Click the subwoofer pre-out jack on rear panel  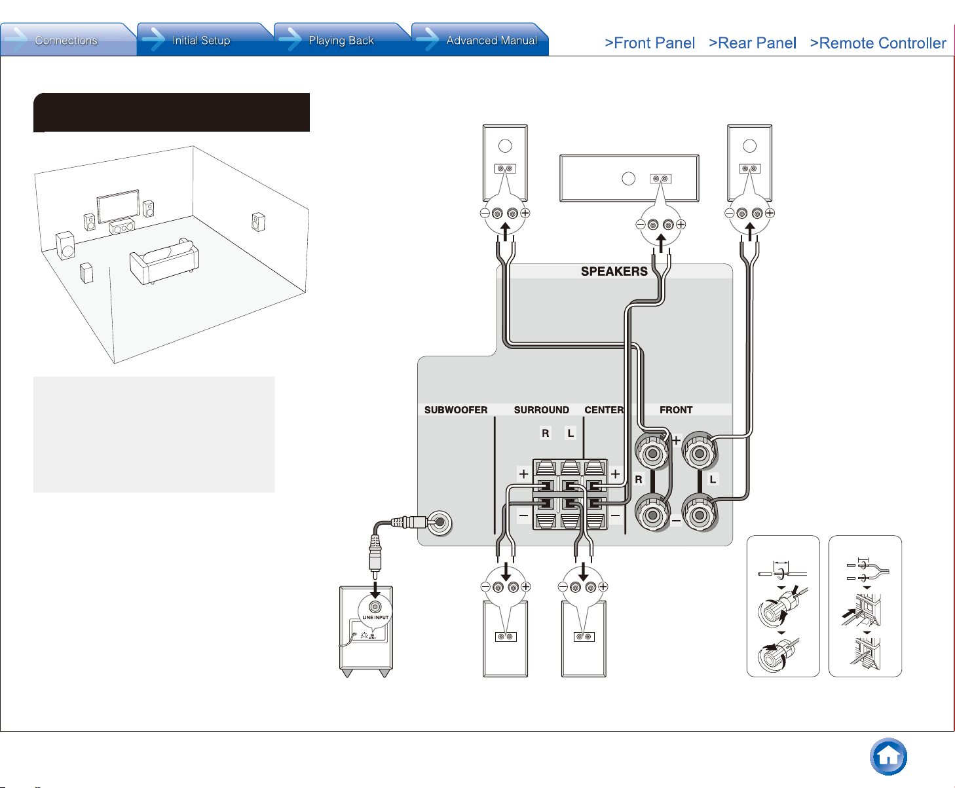(x=440, y=523)
